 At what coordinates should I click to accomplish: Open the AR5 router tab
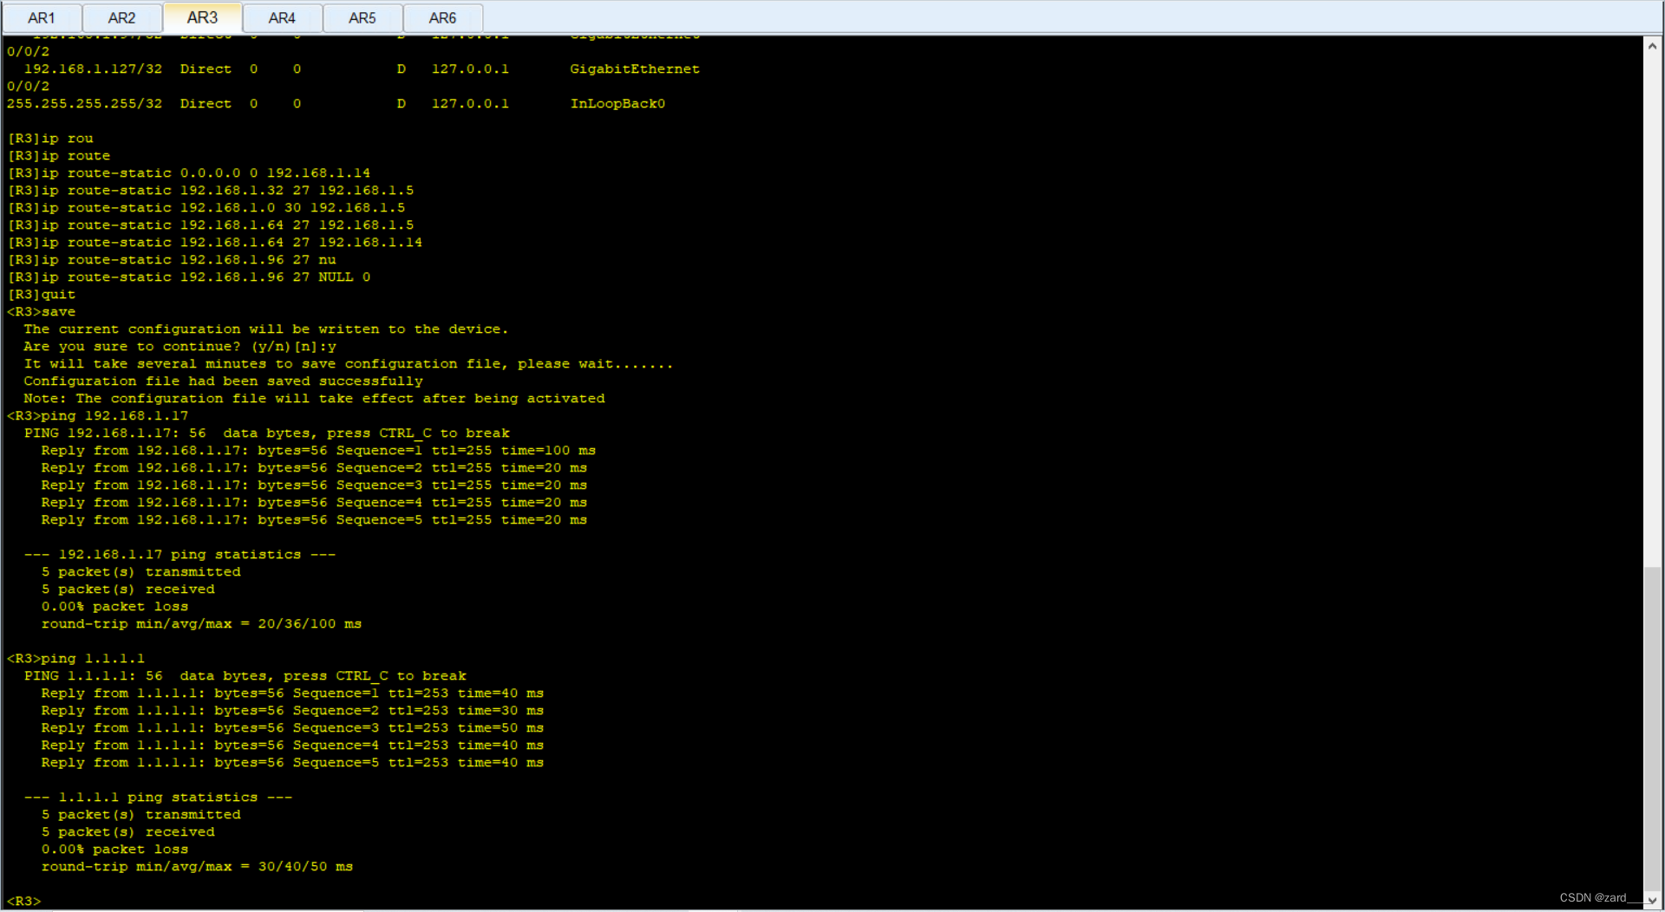click(362, 17)
